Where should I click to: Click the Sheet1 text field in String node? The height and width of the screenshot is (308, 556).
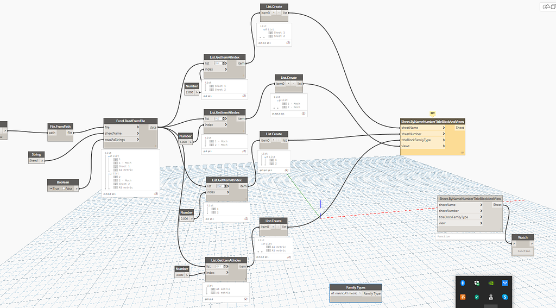[34, 160]
